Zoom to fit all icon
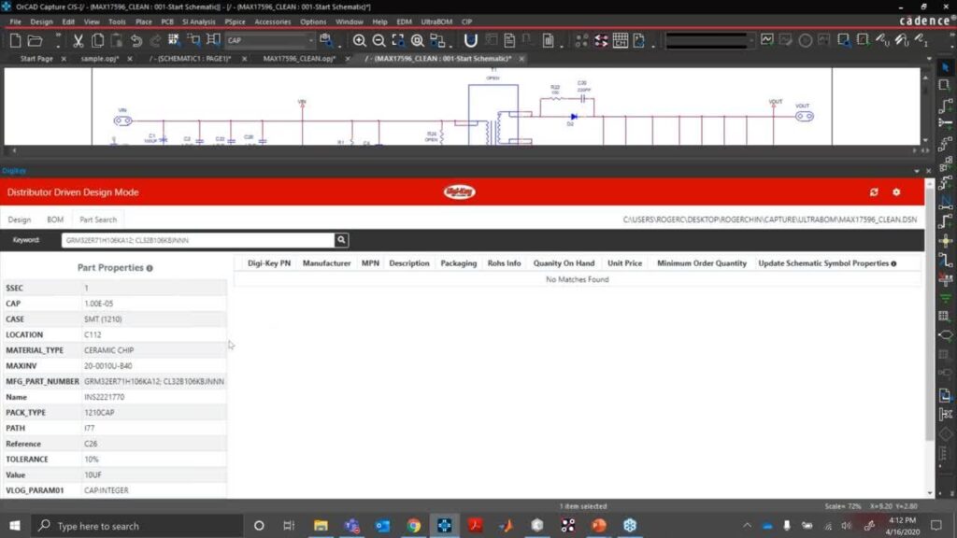This screenshot has height=538, width=957. pyautogui.click(x=418, y=41)
